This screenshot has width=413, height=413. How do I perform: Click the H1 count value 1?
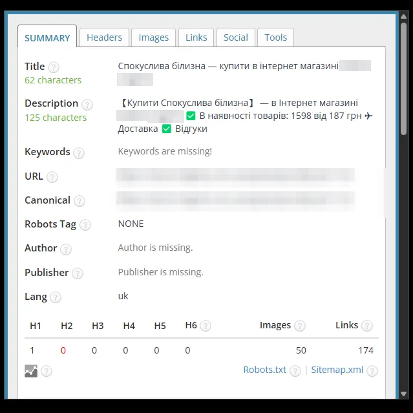point(32,350)
